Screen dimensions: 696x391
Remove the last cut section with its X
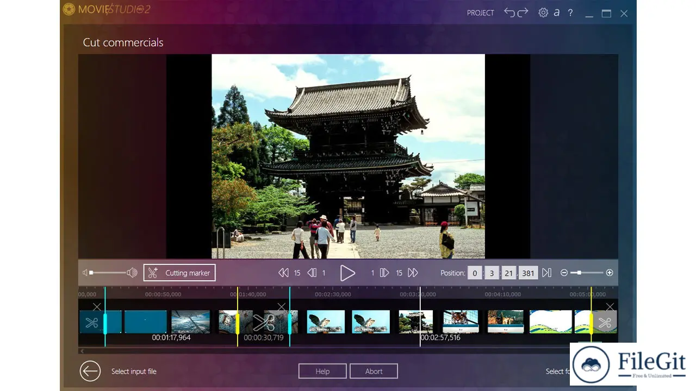610,307
